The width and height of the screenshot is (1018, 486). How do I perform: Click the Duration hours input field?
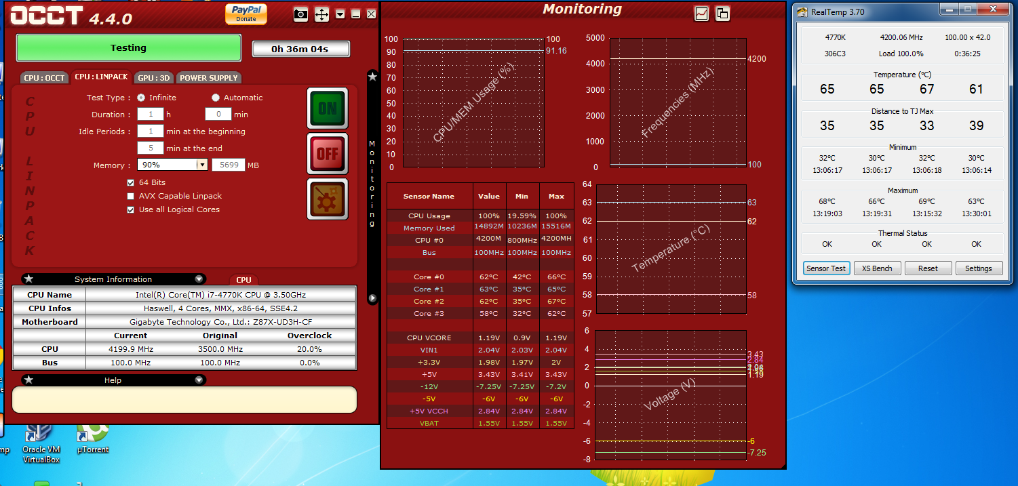tap(151, 115)
